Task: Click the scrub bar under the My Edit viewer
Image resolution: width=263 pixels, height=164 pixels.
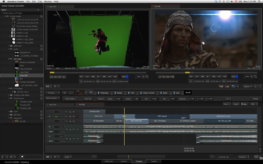Action: coord(206,73)
